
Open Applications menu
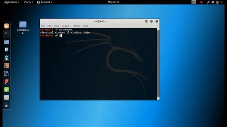coord(12,2)
